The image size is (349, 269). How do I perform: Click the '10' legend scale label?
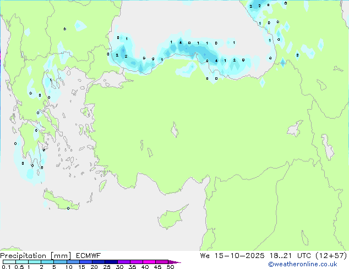(x=69, y=267)
